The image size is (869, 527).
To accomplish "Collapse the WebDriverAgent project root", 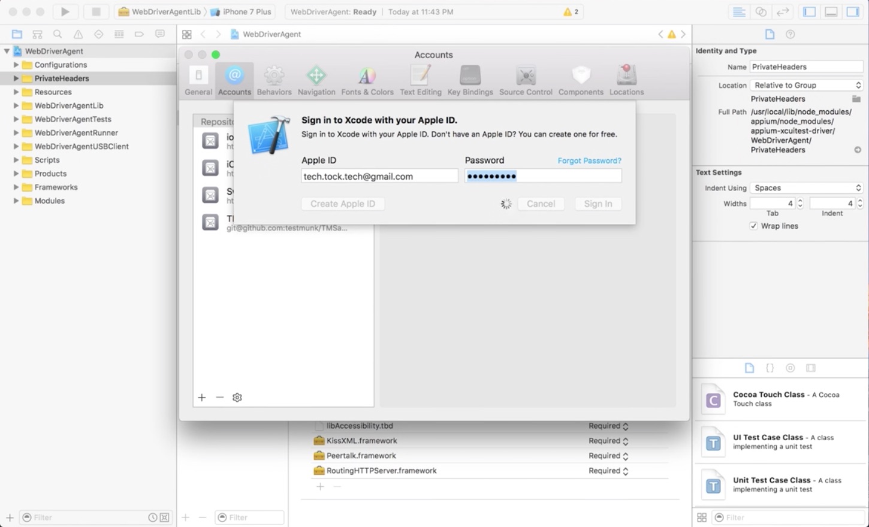I will [7, 51].
